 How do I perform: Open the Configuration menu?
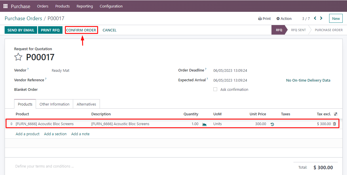pyautogui.click(x=111, y=6)
